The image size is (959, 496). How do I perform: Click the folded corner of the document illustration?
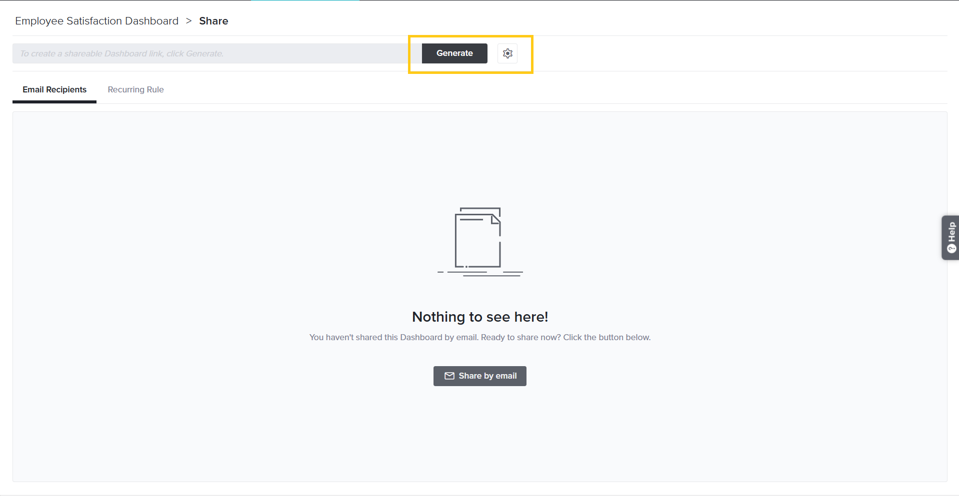coord(496,219)
